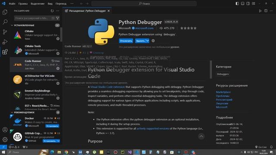Install the Docker extension
This screenshot has width=276, height=155.
click(52, 126)
